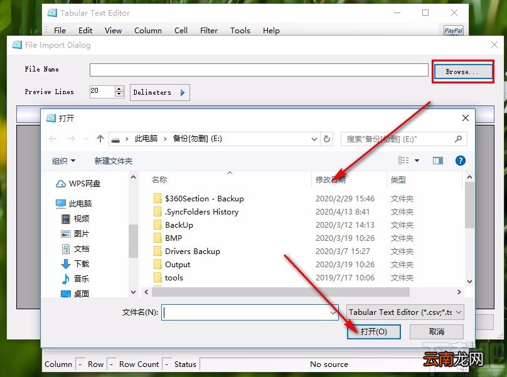Open the 图片 folder in sidebar

(x=75, y=233)
